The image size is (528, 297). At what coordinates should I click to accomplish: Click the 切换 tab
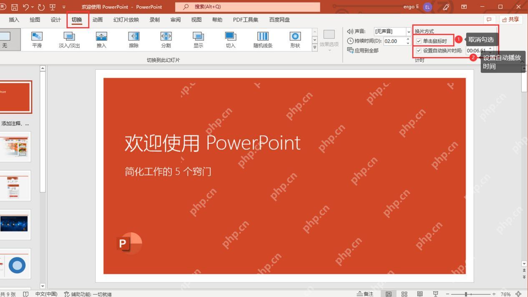click(x=77, y=20)
